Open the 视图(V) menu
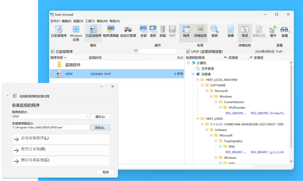This screenshot has width=303, height=181. tap(78, 21)
